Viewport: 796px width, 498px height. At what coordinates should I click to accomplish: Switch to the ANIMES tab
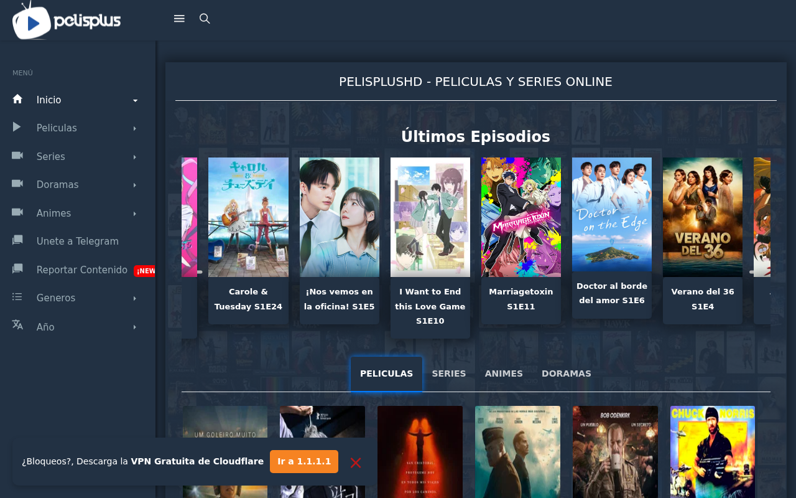504,374
